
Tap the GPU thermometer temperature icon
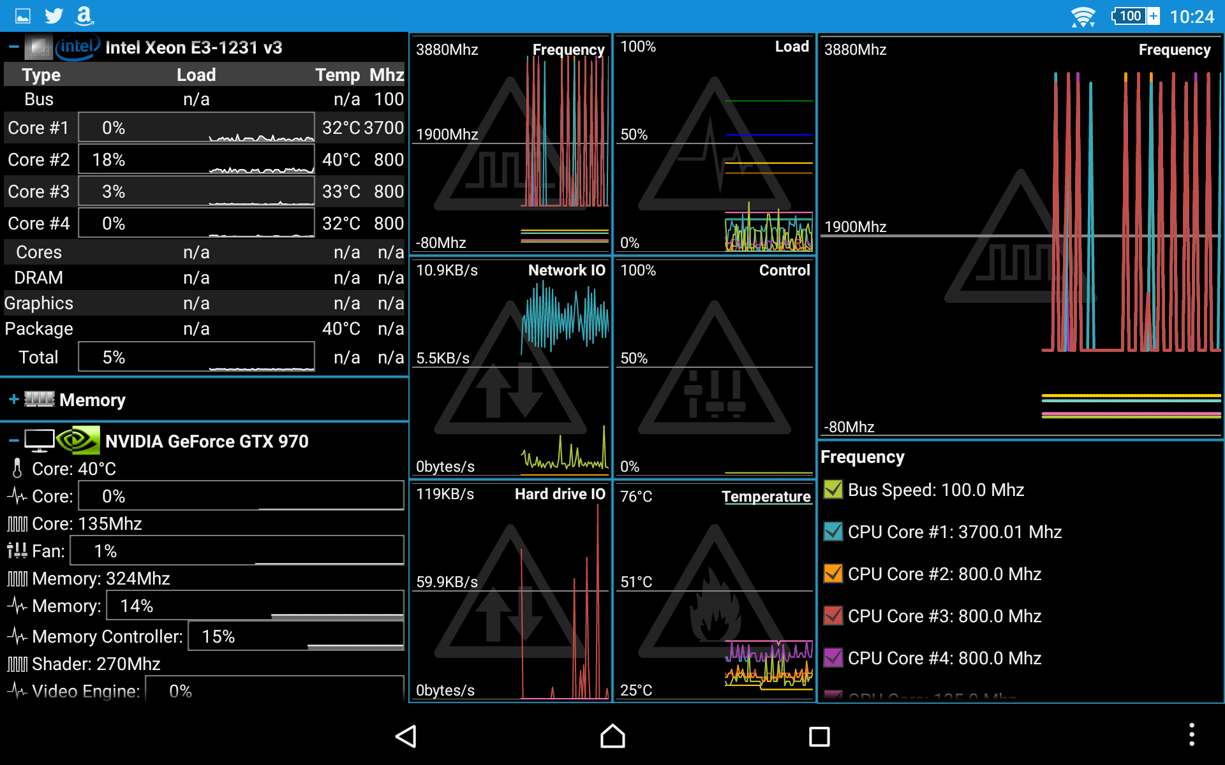pos(17,469)
